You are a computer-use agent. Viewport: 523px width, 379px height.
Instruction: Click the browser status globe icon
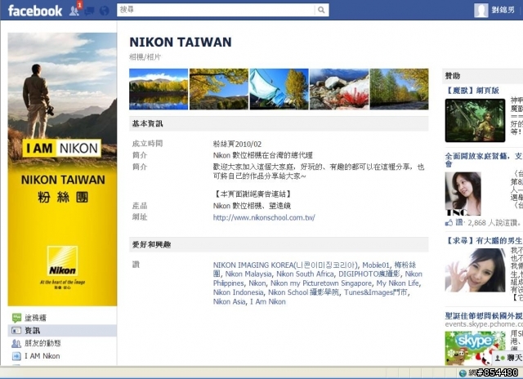463,373
